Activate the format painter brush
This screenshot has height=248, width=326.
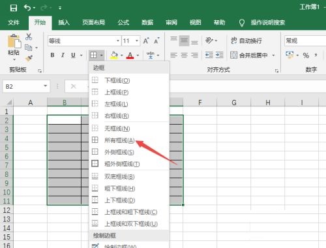coord(29,58)
